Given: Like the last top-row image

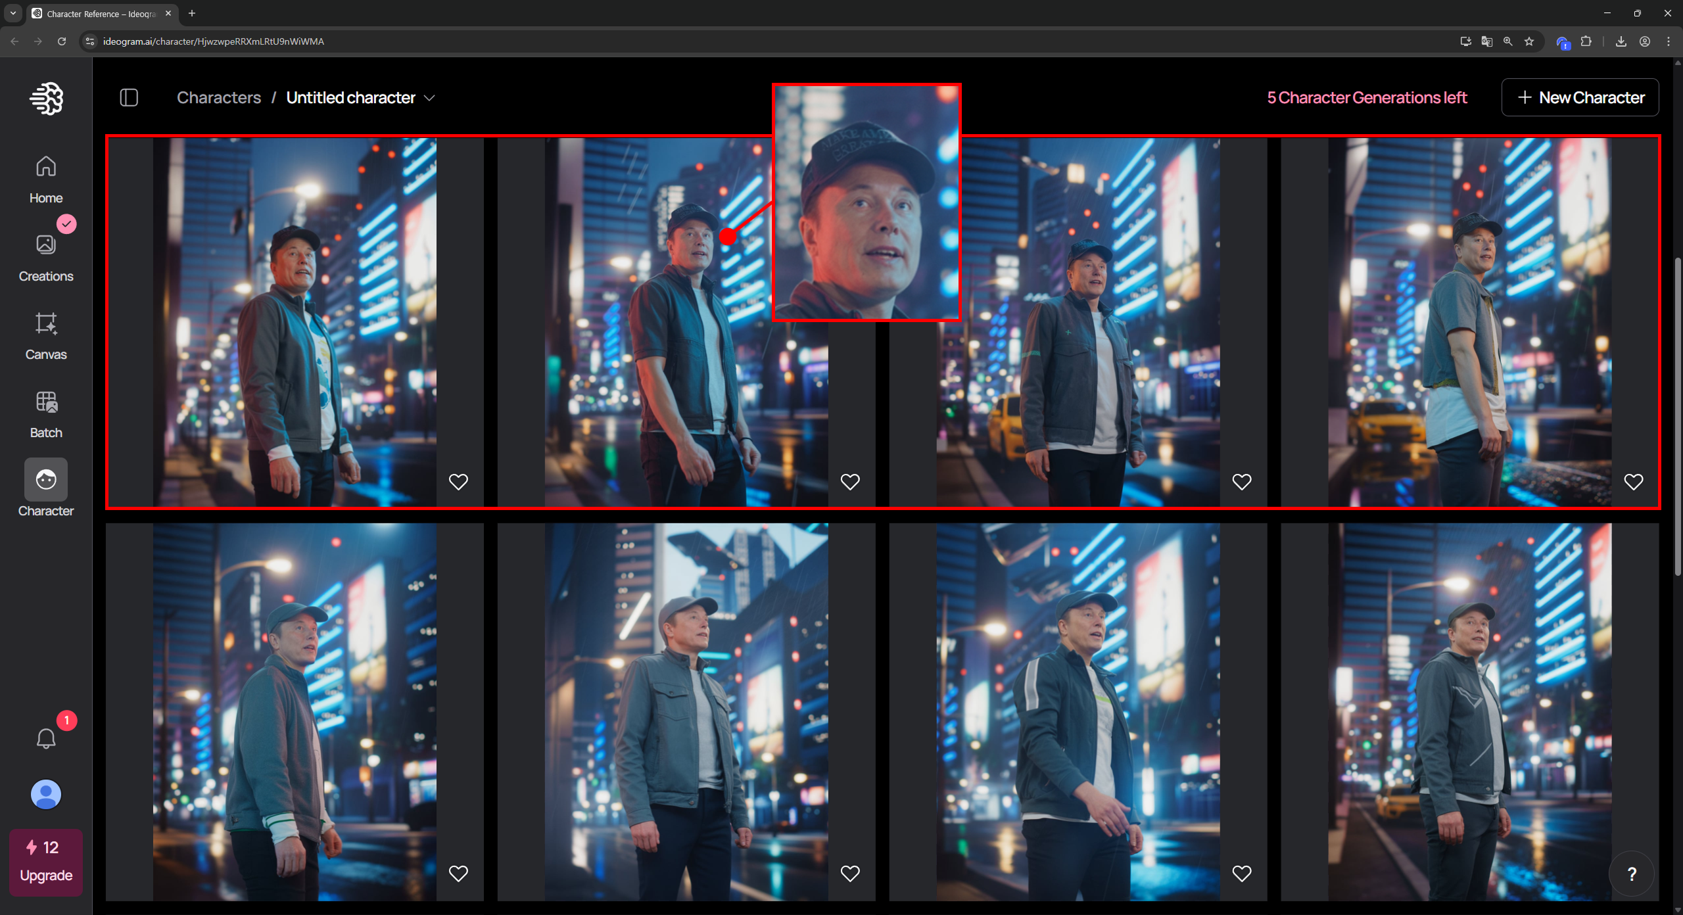Looking at the screenshot, I should coord(1633,482).
